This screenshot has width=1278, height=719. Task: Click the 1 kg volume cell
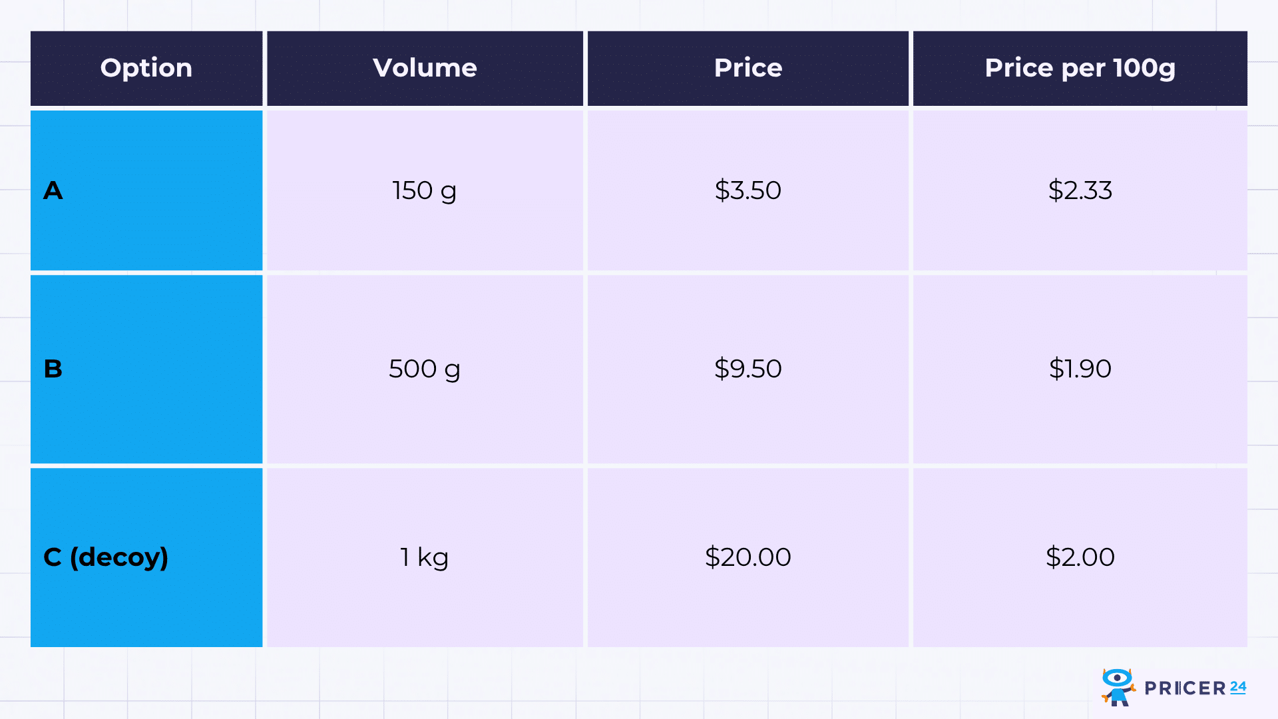tap(425, 557)
